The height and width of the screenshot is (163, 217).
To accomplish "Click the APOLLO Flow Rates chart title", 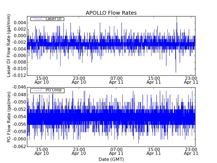I will pos(111,13).
